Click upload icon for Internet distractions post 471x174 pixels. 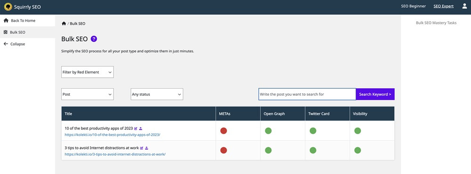click(147, 148)
